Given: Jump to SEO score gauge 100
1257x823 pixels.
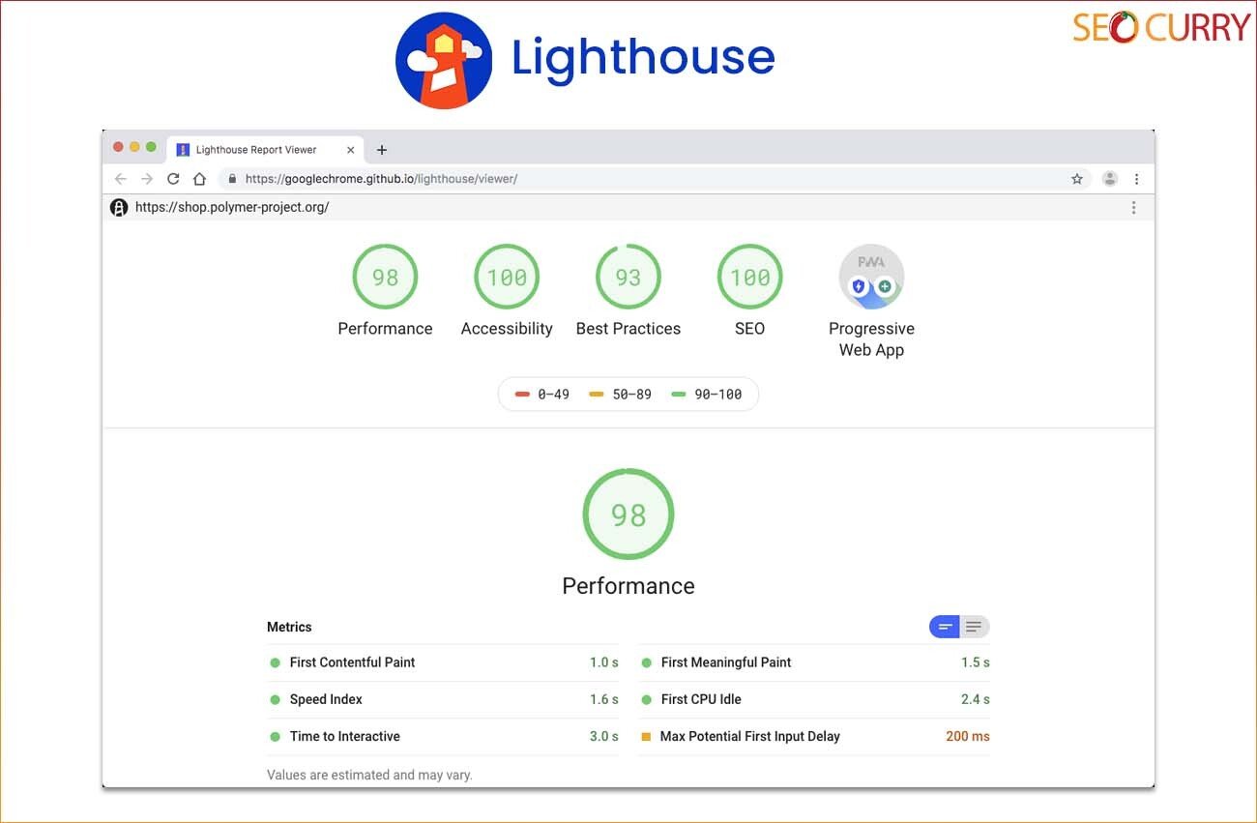Looking at the screenshot, I should pyautogui.click(x=749, y=277).
